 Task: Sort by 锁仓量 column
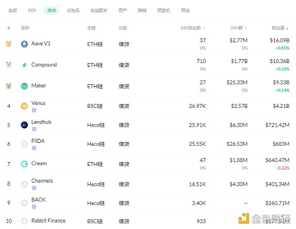click(280, 28)
